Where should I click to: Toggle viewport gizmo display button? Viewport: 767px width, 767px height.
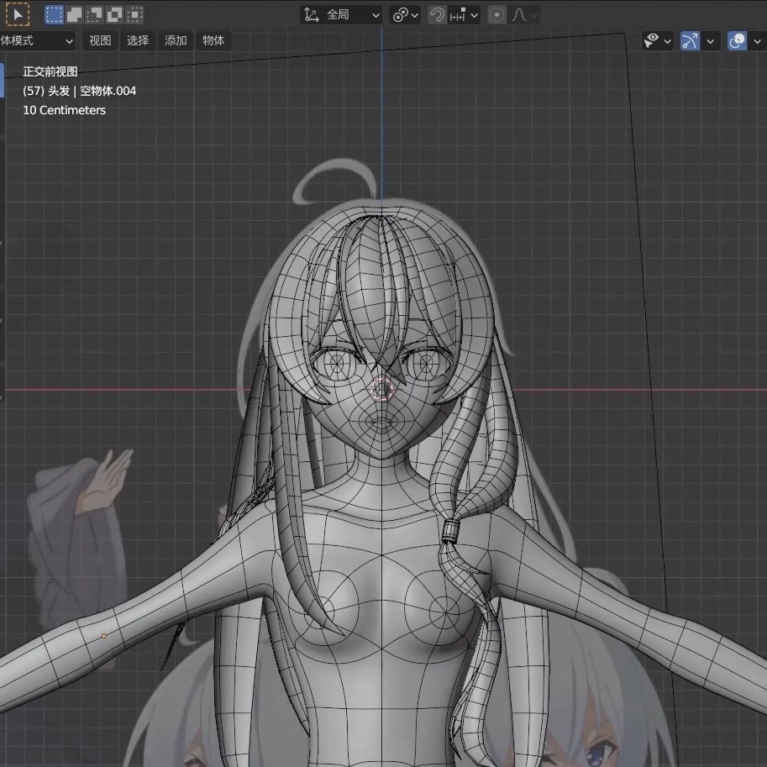(690, 41)
